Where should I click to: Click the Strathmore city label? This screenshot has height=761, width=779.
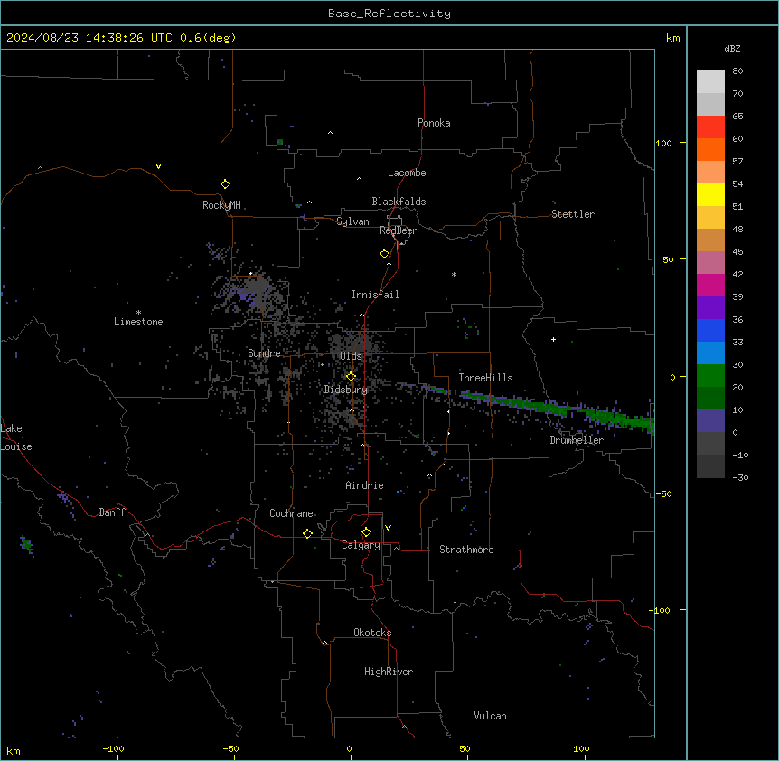point(466,550)
